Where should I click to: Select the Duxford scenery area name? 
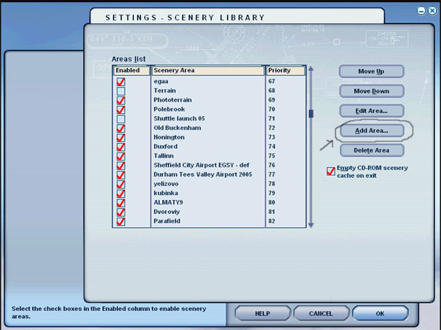pos(165,146)
